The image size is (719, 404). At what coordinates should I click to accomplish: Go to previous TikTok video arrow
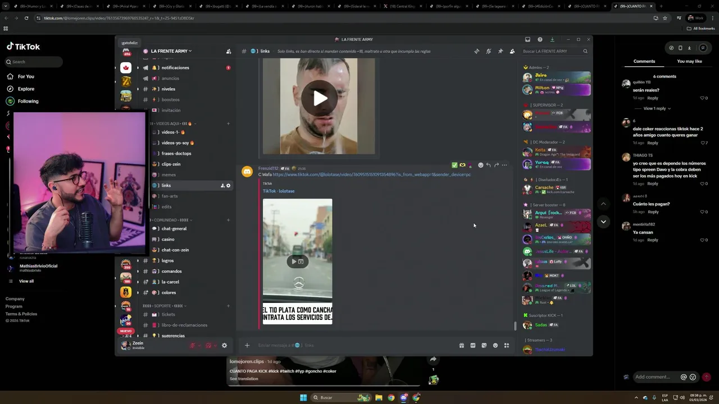[x=603, y=204]
